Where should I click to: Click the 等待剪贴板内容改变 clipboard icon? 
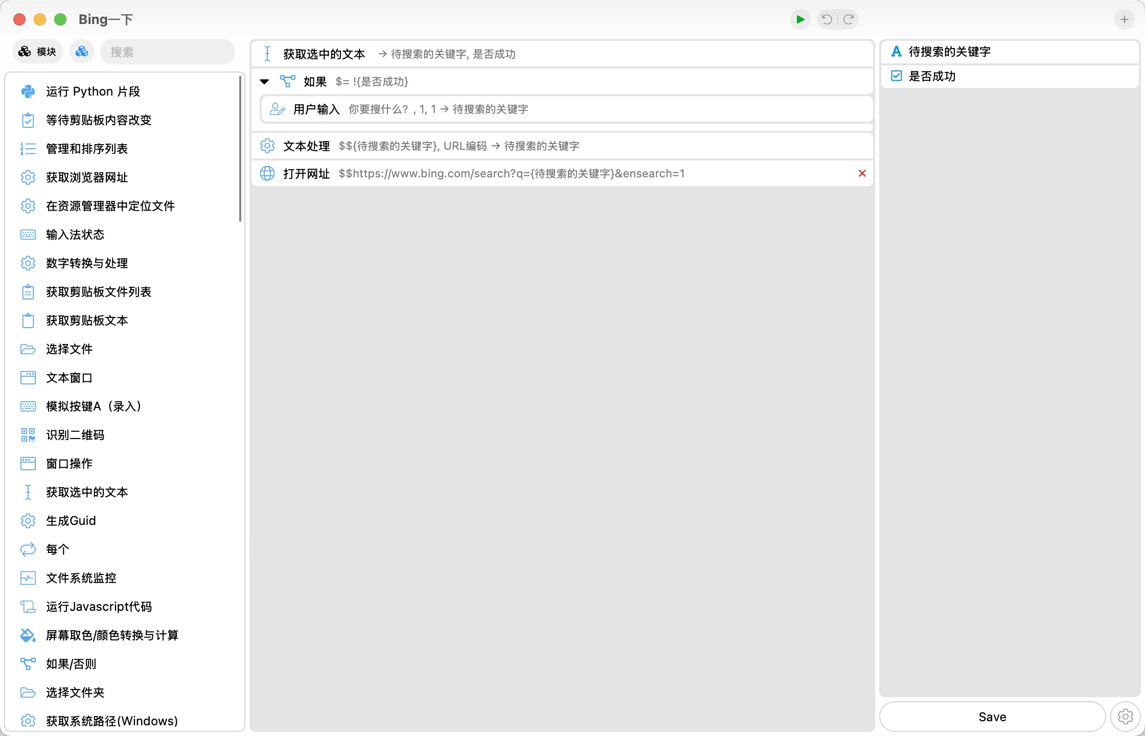28,120
